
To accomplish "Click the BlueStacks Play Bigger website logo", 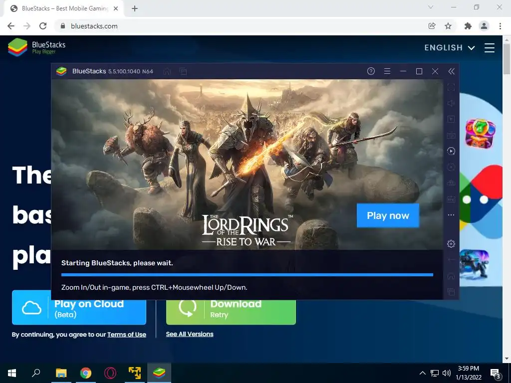I will tap(36, 47).
